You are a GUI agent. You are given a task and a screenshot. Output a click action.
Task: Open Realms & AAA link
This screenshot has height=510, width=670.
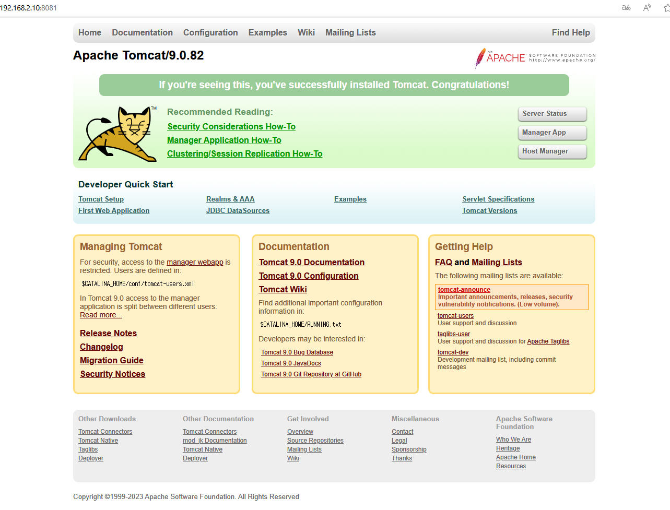click(x=230, y=199)
